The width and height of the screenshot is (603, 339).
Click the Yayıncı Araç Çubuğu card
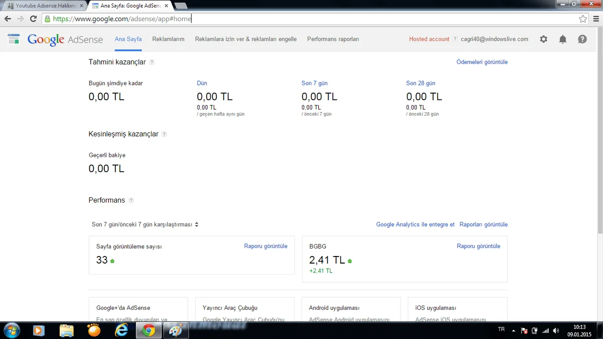[x=245, y=309]
